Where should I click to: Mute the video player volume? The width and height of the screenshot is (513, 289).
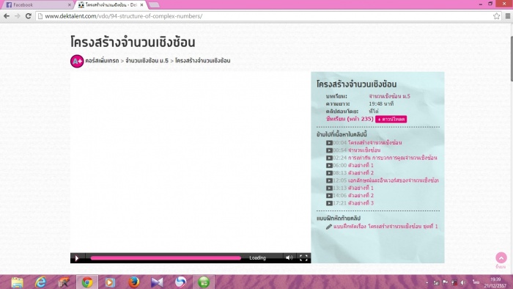(x=289, y=258)
